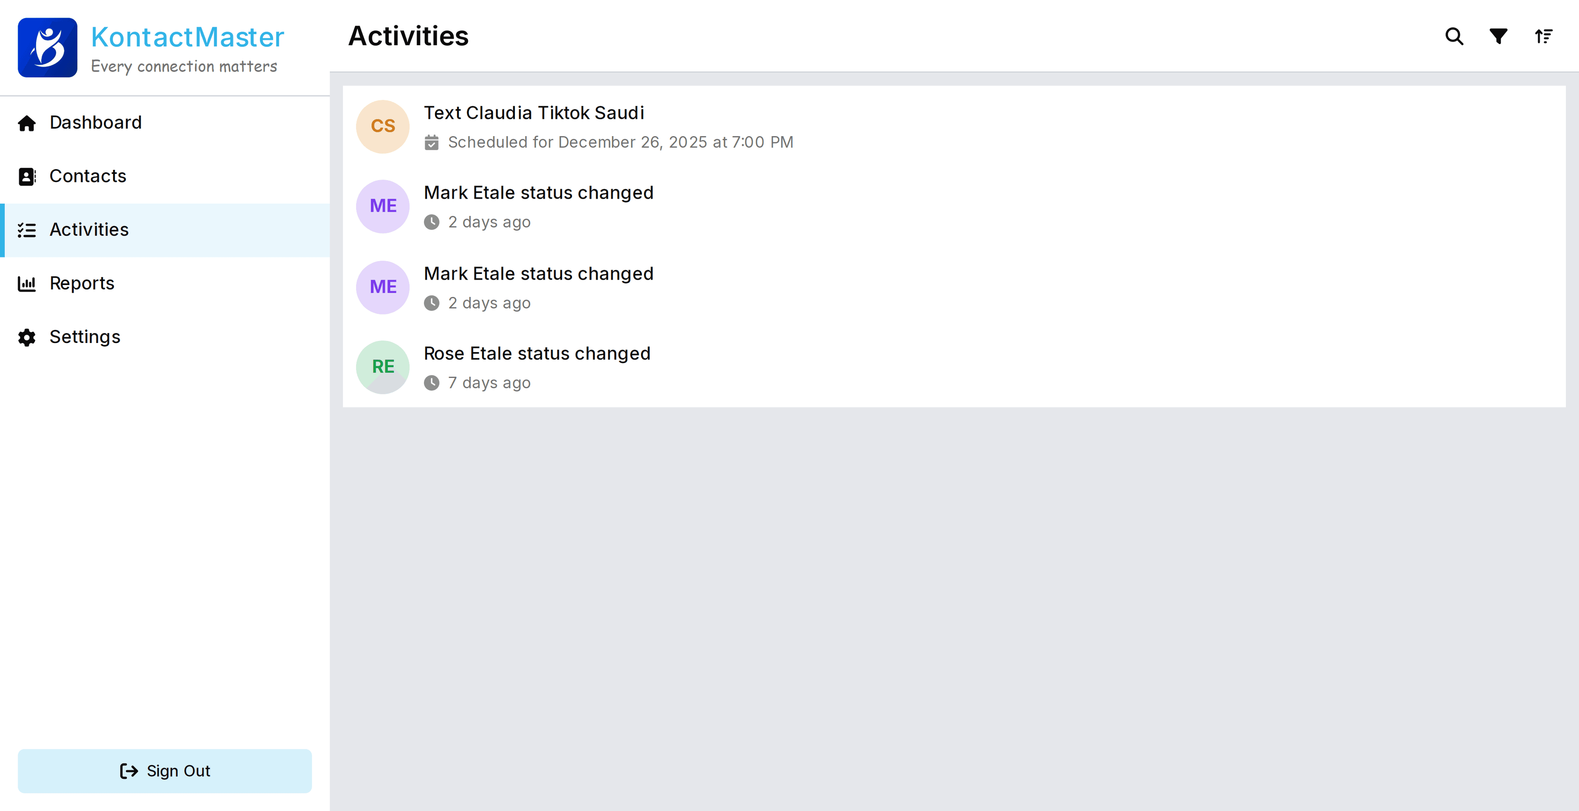Open the Dashboard menu item
This screenshot has height=811, width=1579.
coord(96,123)
